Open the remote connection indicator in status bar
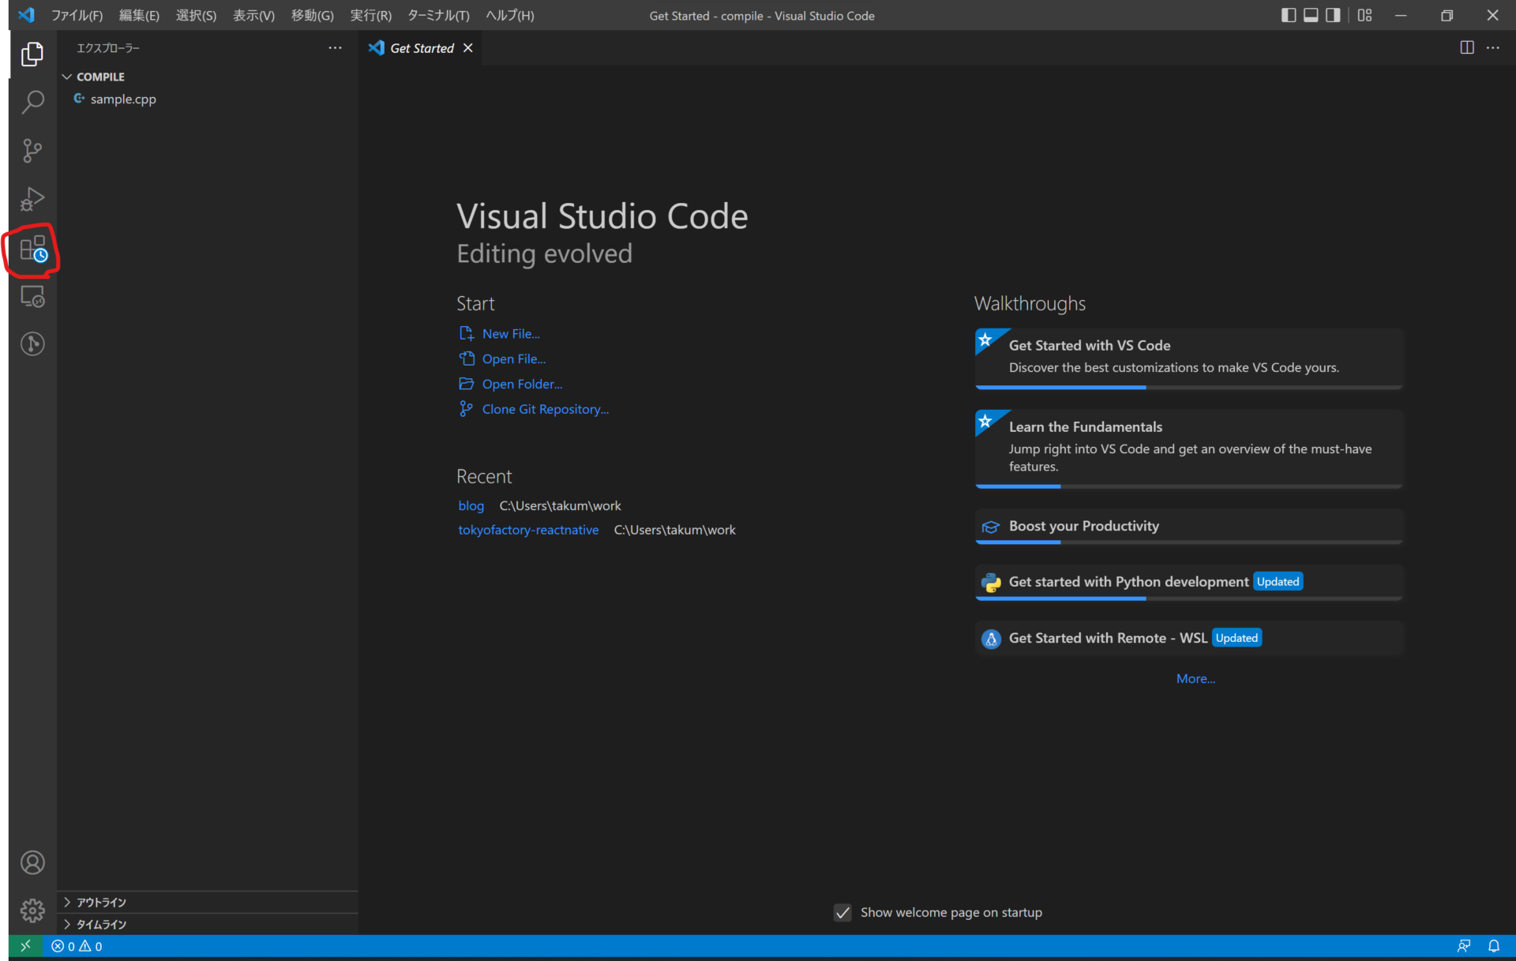The width and height of the screenshot is (1516, 961). tap(24, 946)
